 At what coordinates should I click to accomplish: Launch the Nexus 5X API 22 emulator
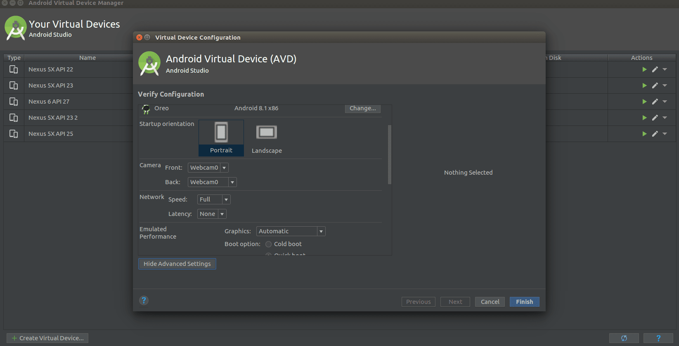click(644, 69)
